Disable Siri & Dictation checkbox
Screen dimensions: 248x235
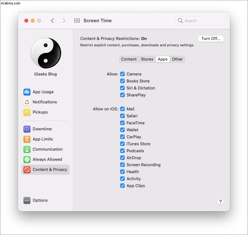click(x=122, y=88)
